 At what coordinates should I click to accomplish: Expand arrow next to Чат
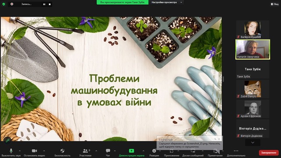click(x=115, y=151)
